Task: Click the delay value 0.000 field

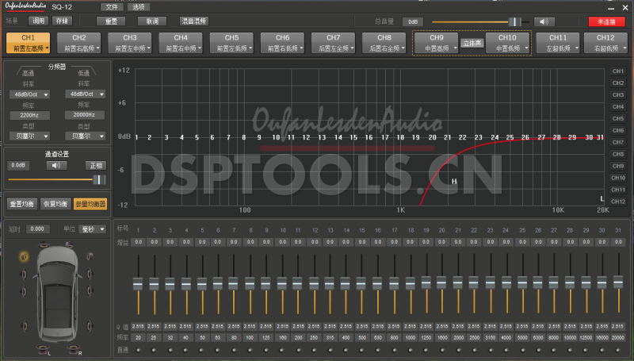Action: [x=37, y=229]
